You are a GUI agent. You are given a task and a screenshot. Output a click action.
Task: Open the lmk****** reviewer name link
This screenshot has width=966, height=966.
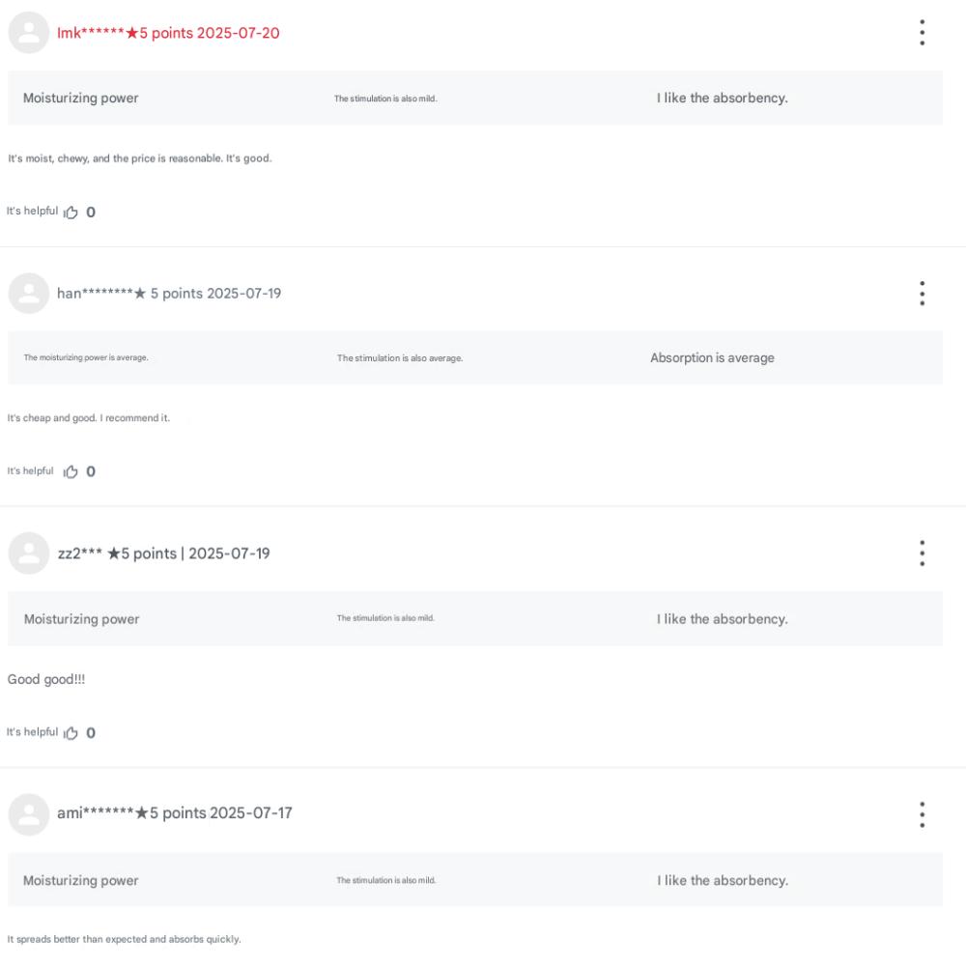tap(90, 33)
